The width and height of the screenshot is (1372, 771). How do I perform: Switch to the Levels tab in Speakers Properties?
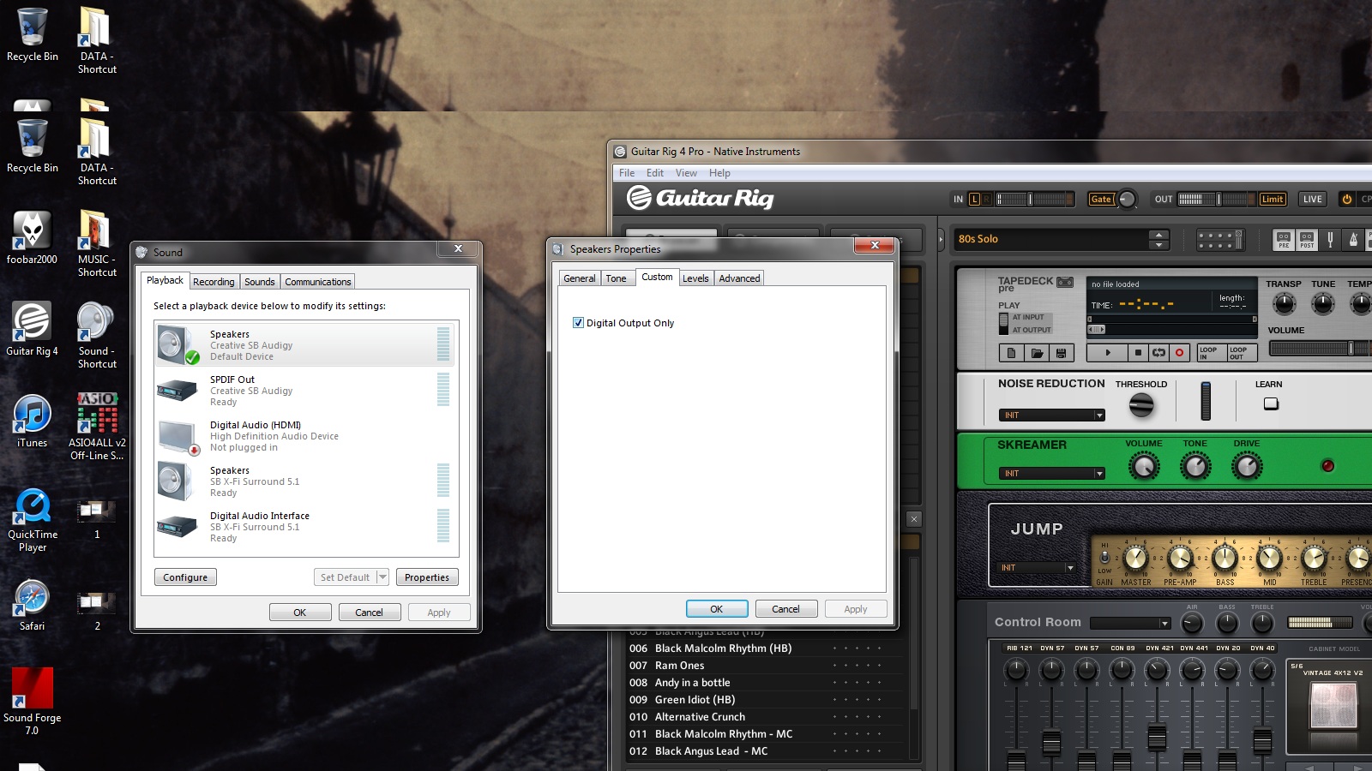pos(695,278)
